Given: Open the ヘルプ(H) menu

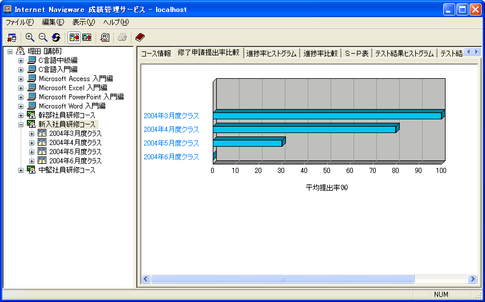Looking at the screenshot, I should [x=116, y=22].
